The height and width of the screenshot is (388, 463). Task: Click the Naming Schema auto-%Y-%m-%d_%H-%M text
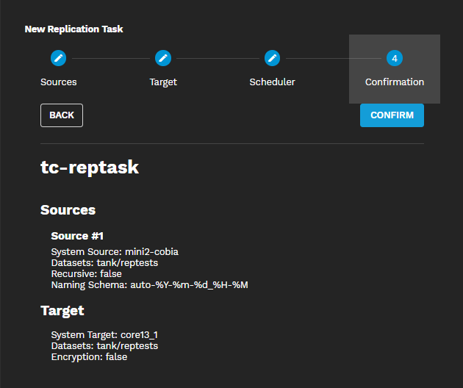point(149,284)
